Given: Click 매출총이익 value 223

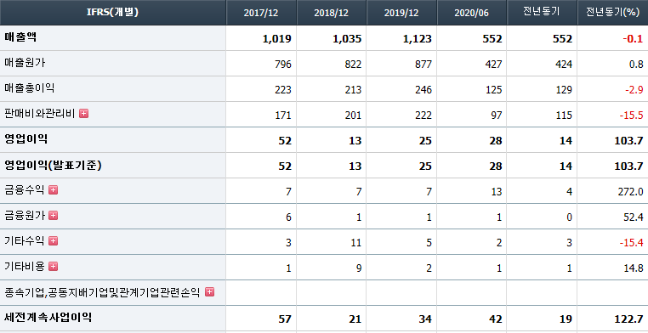Looking at the screenshot, I should (283, 90).
